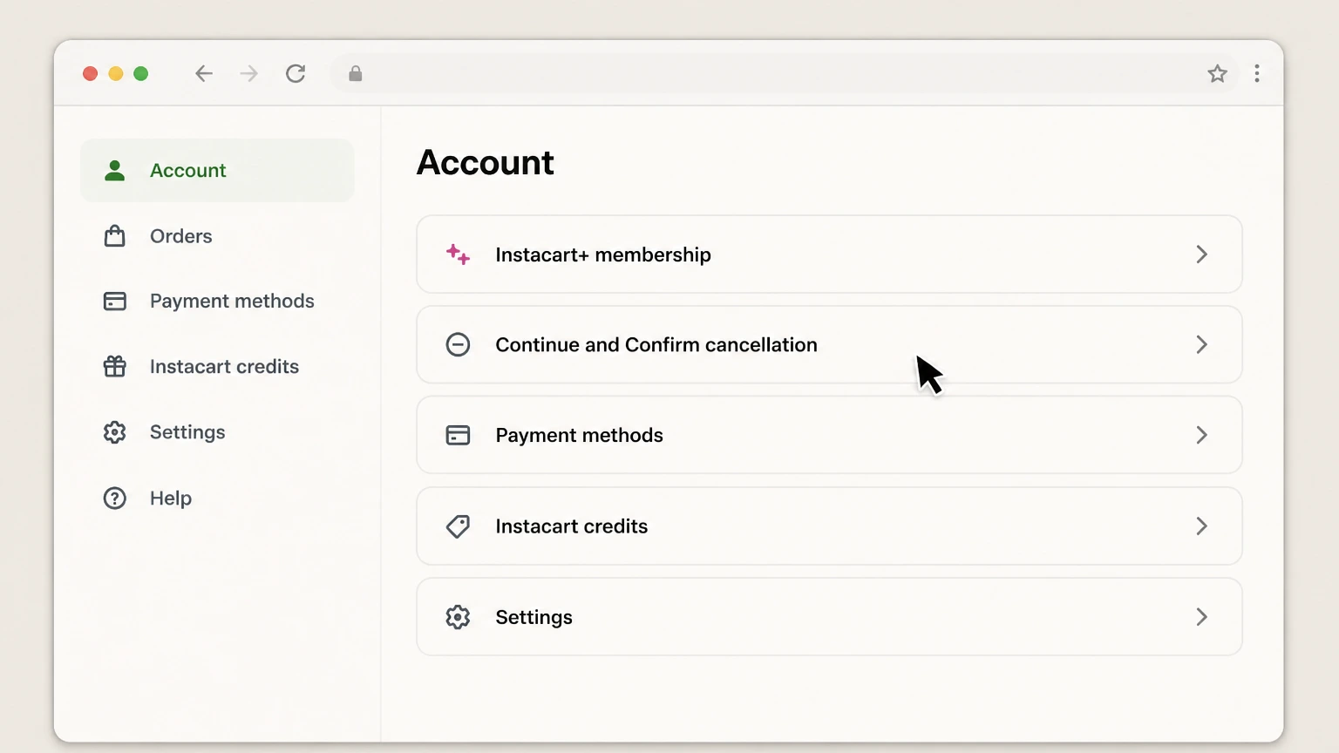Image resolution: width=1339 pixels, height=753 pixels.
Task: Click gear icon in Settings row
Action: click(458, 617)
